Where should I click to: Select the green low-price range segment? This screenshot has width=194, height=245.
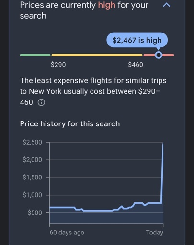click(x=35, y=55)
